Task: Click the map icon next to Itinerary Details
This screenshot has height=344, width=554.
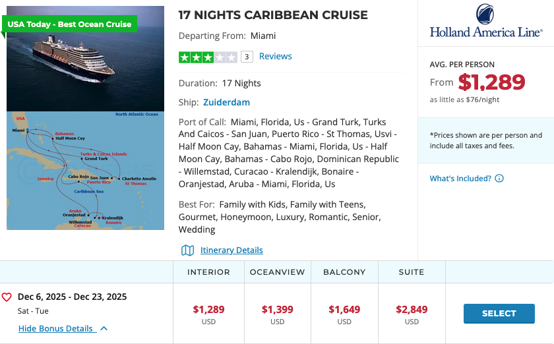Action: (x=188, y=250)
